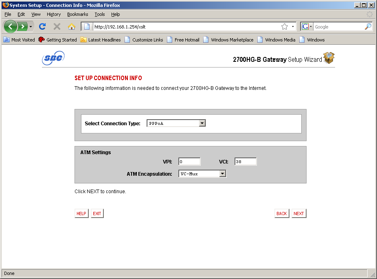Bookmark this page with the star icon
377x279 pixels.
[285, 26]
